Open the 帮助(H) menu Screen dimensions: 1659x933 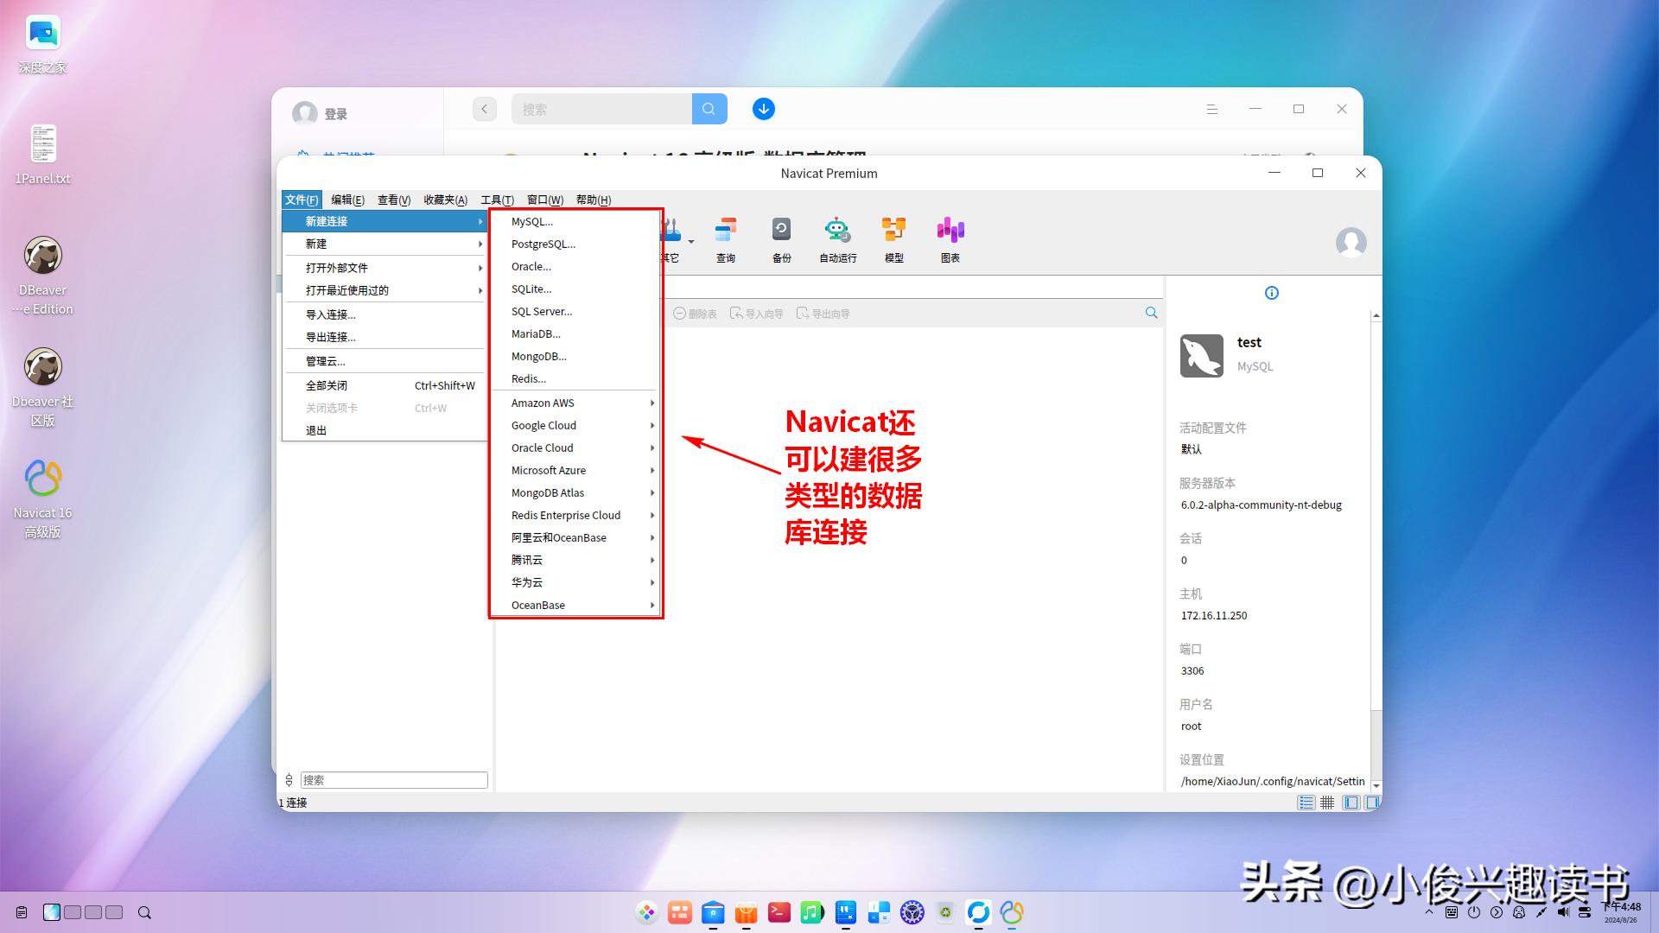click(594, 200)
